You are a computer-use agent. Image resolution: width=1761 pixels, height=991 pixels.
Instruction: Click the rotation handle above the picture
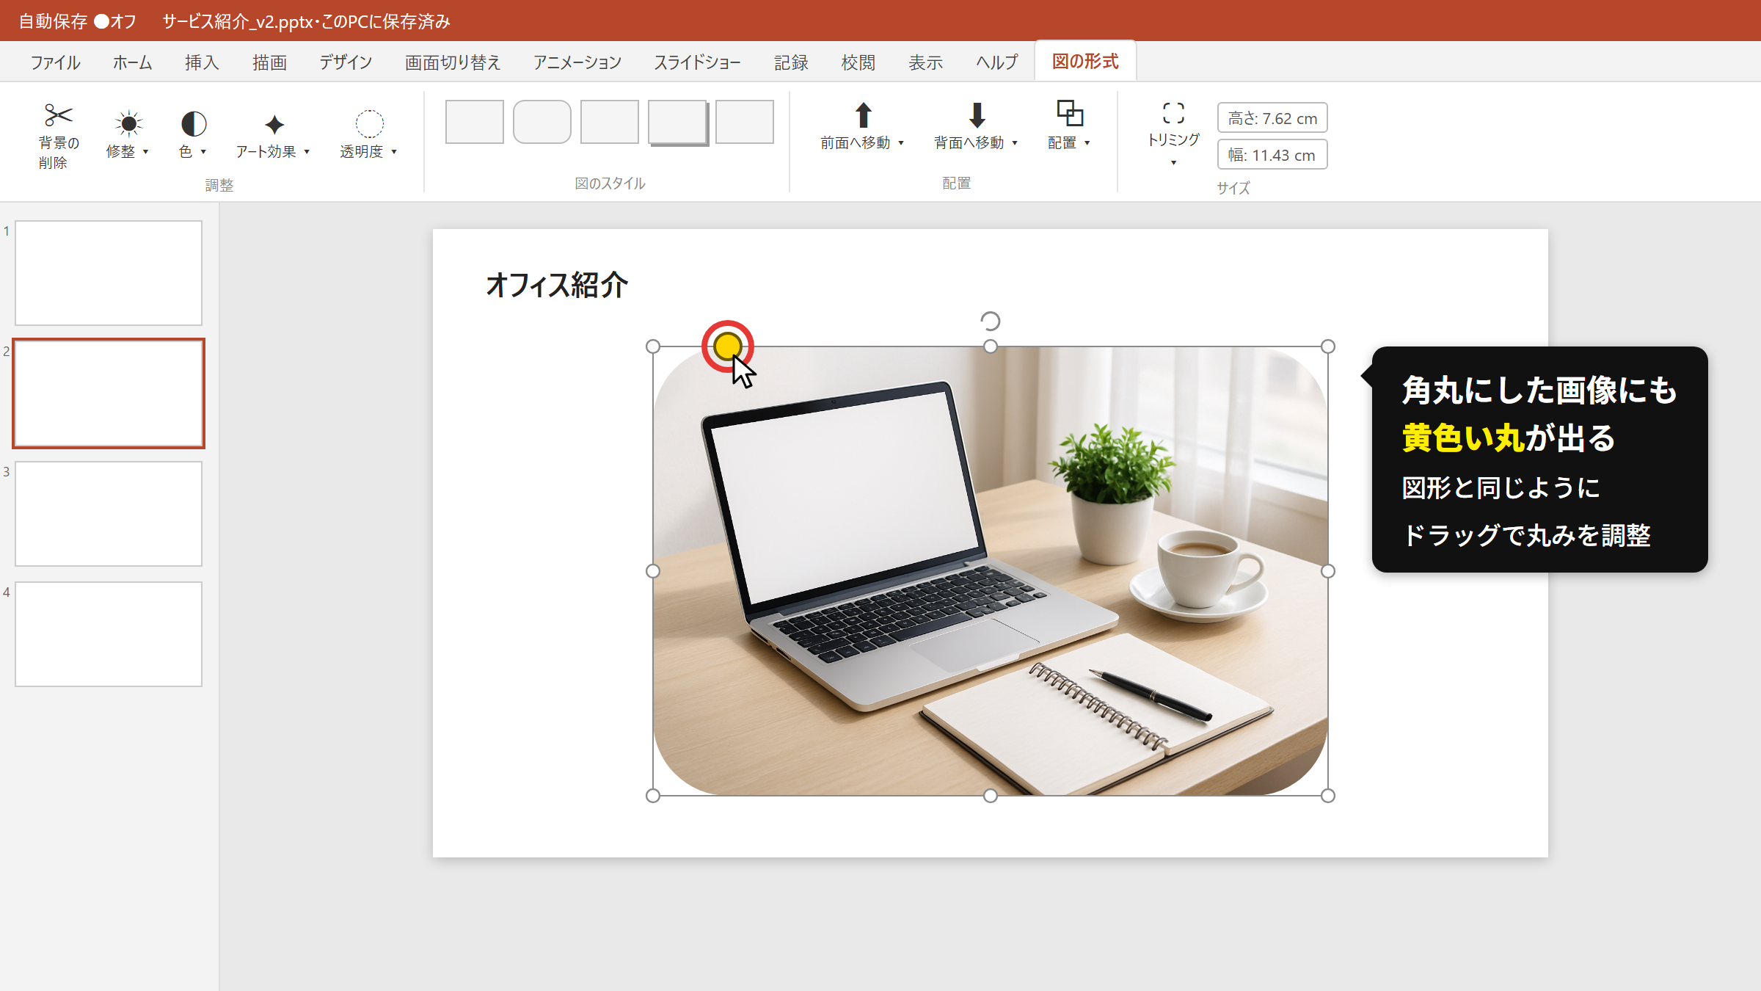(x=990, y=321)
